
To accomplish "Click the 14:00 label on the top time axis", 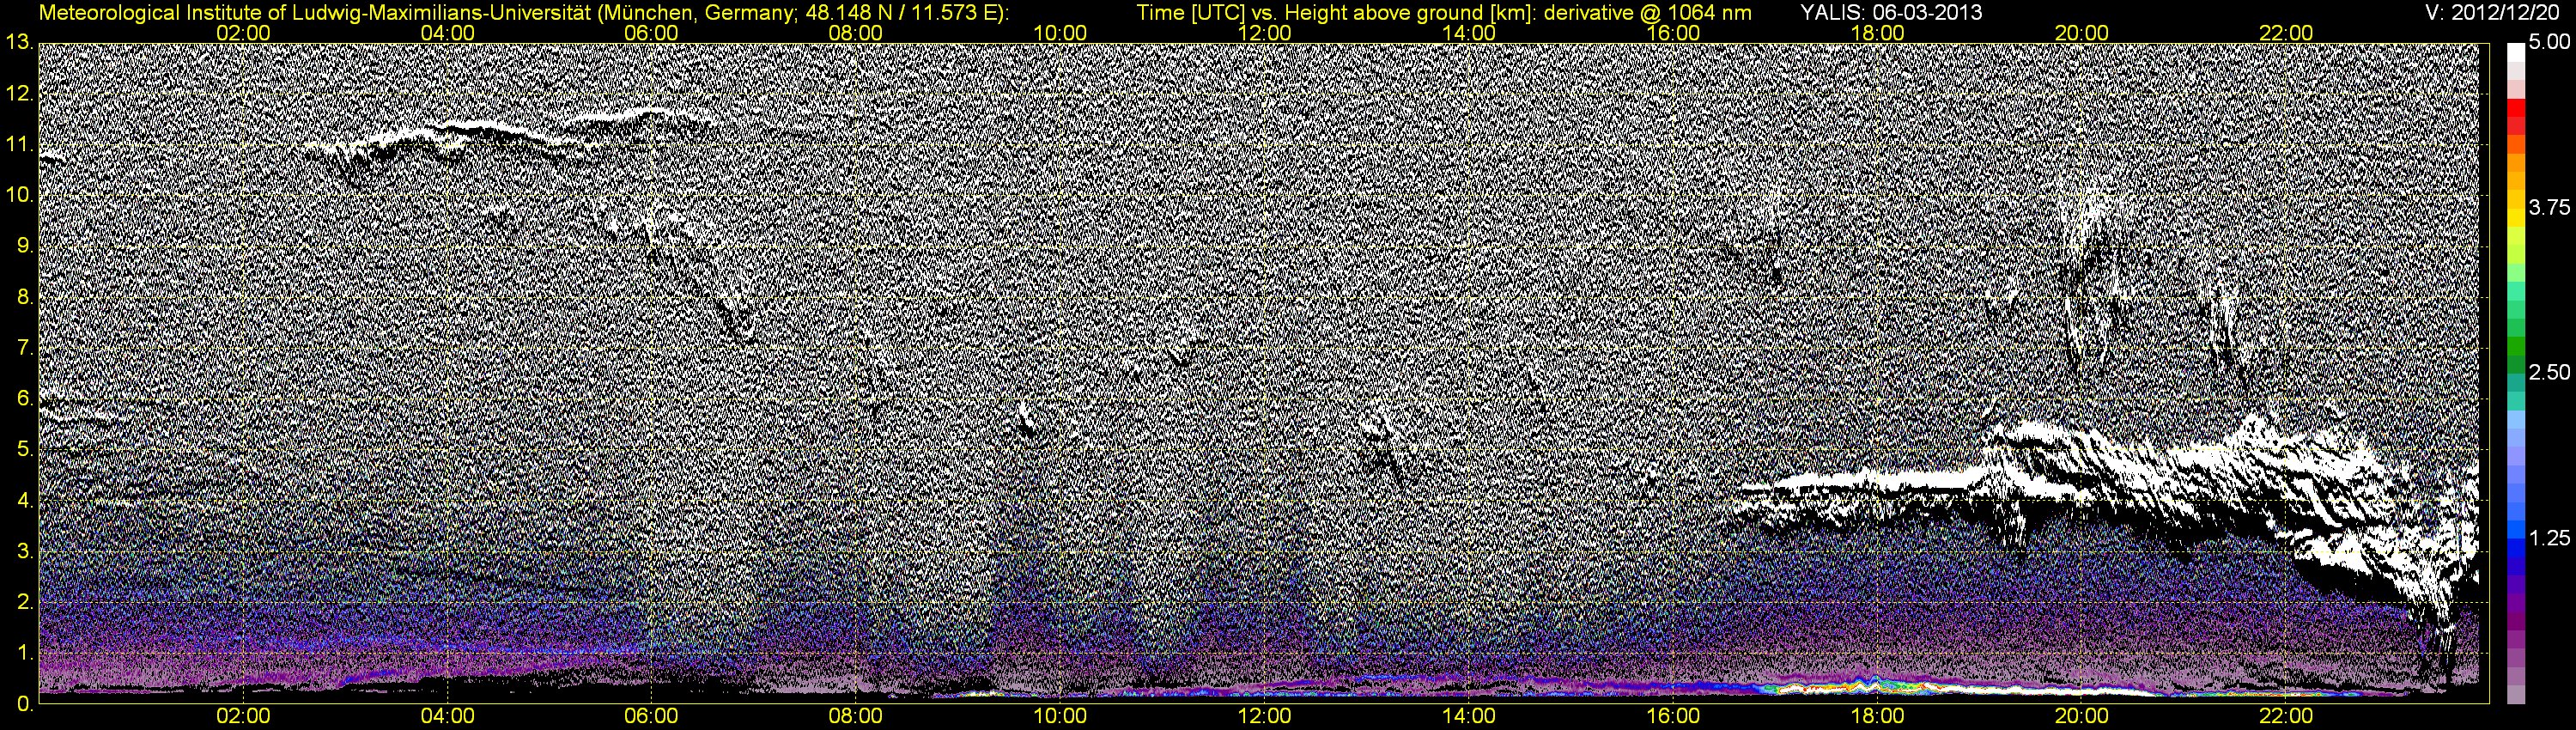I will tap(1469, 33).
